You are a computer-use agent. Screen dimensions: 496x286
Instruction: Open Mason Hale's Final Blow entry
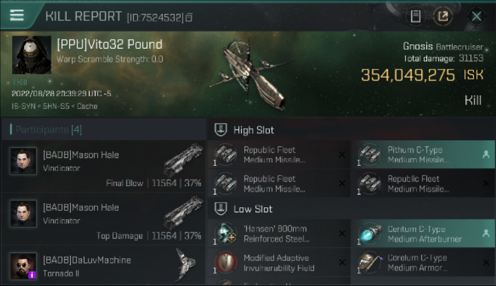point(103,166)
